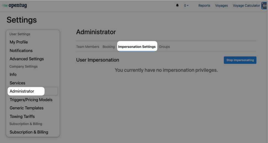This screenshot has width=268, height=143.
Task: Select Generic Templates in the sidebar
Action: tap(26, 108)
